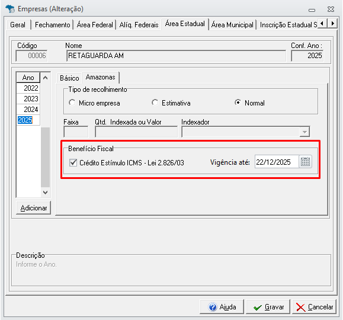Move the Ano list up with the arrow
The height and width of the screenshot is (320, 343).
45,78
